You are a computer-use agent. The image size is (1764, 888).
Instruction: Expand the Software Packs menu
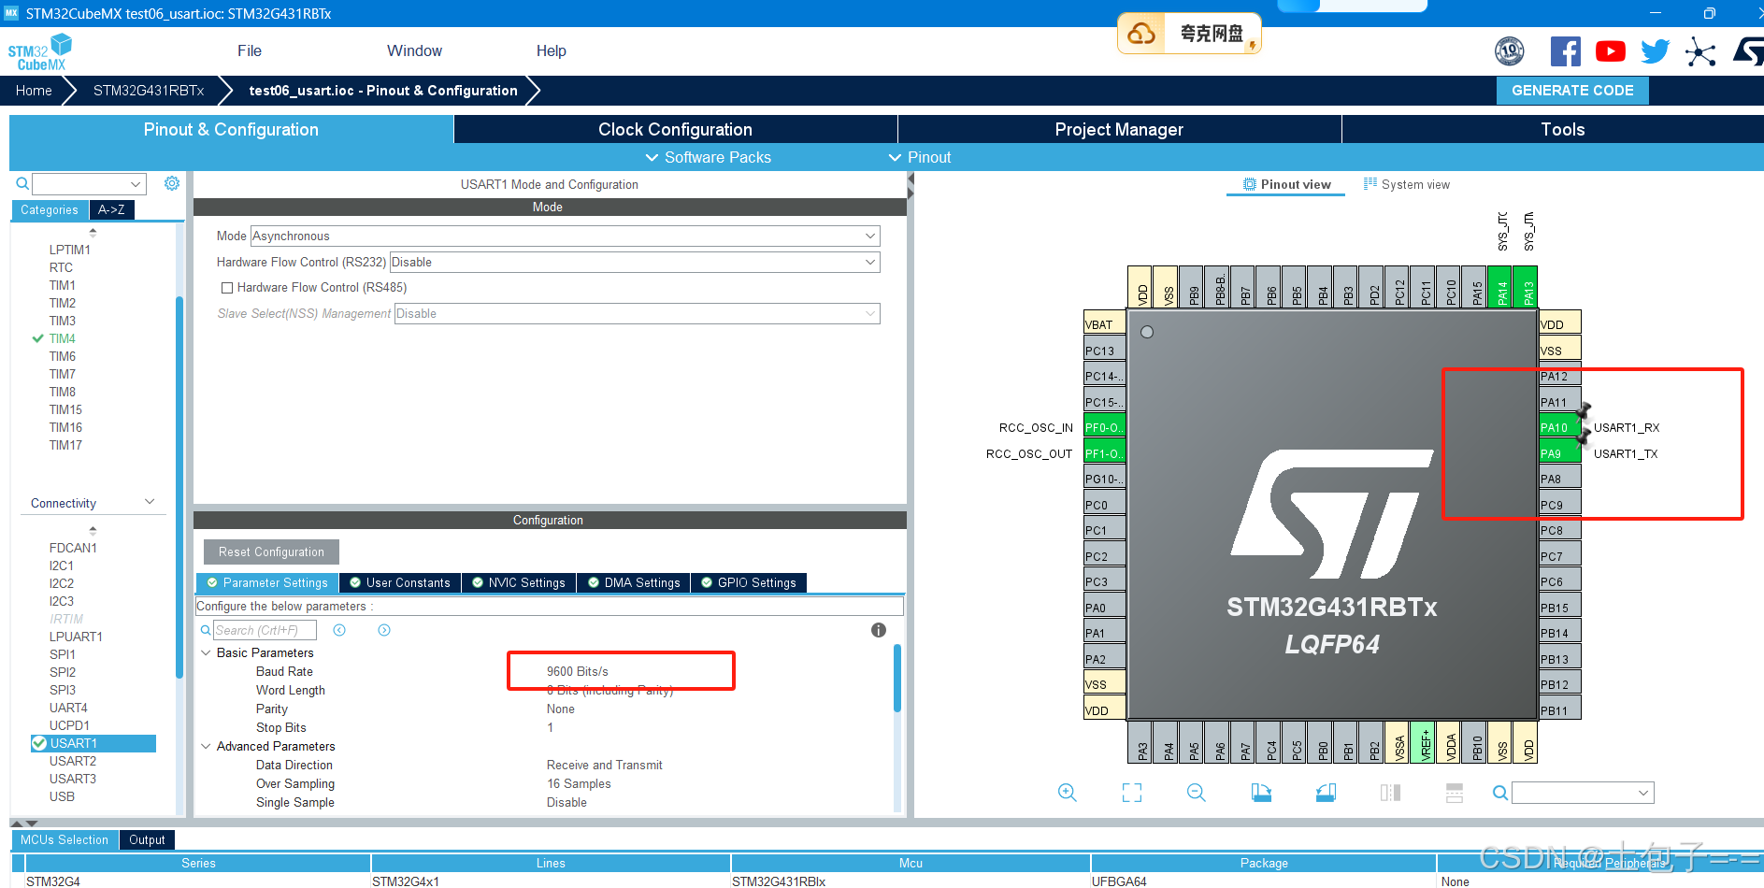tap(708, 157)
